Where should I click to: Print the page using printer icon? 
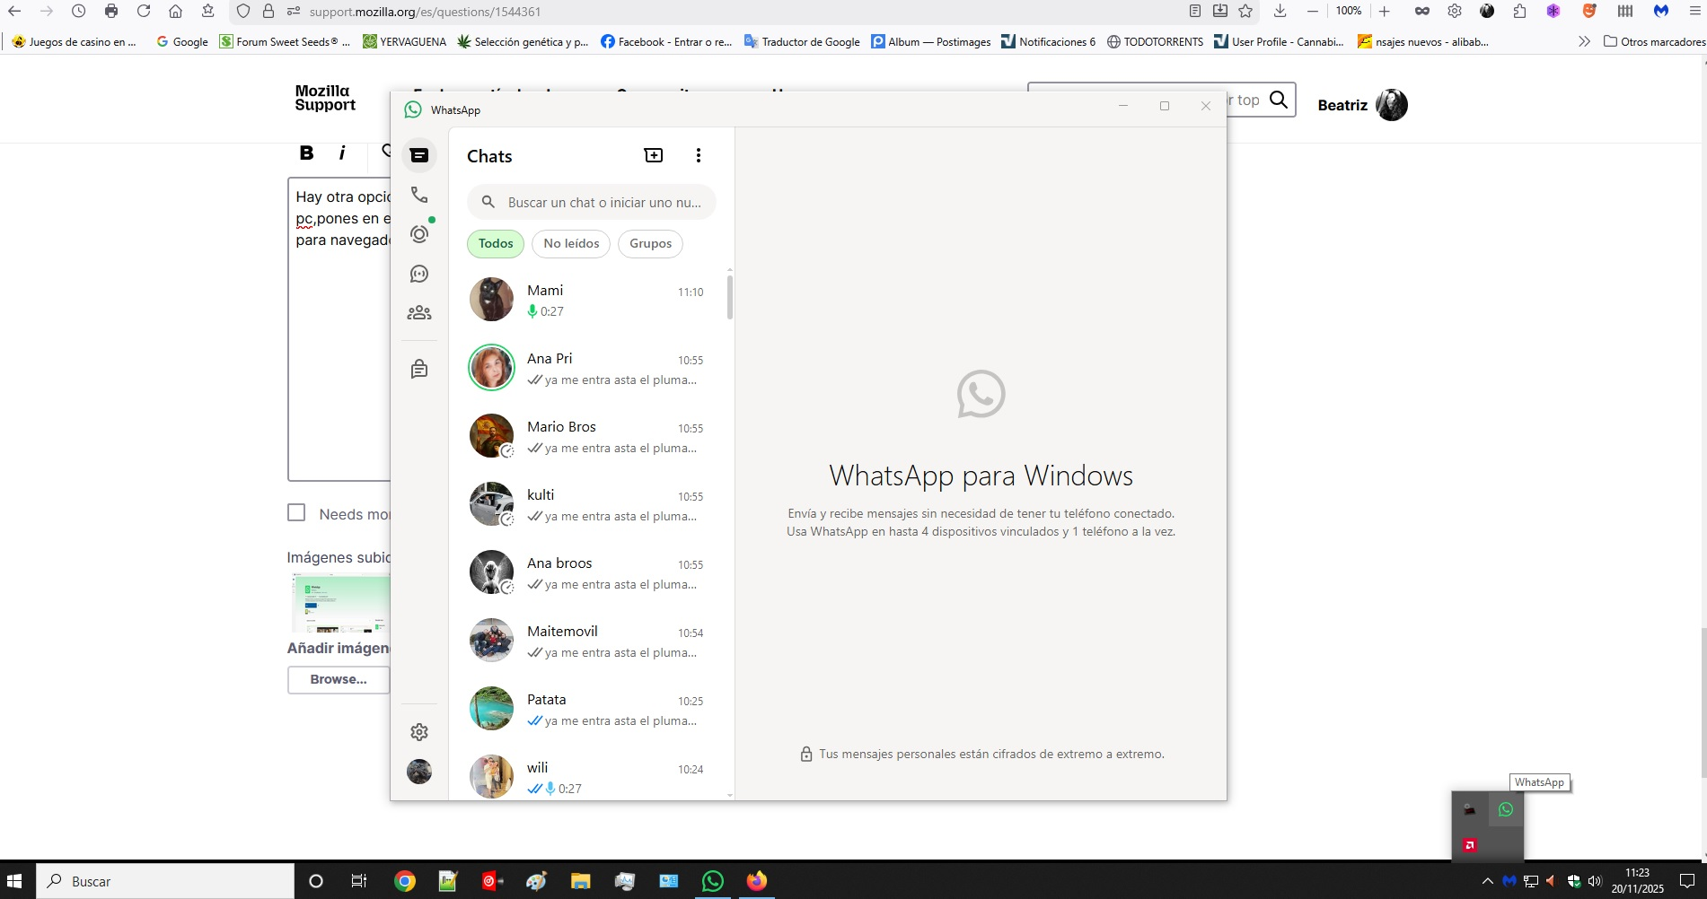111,12
